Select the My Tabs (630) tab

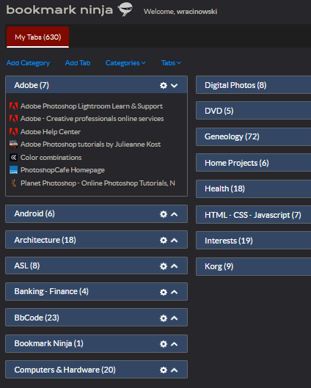tap(37, 37)
